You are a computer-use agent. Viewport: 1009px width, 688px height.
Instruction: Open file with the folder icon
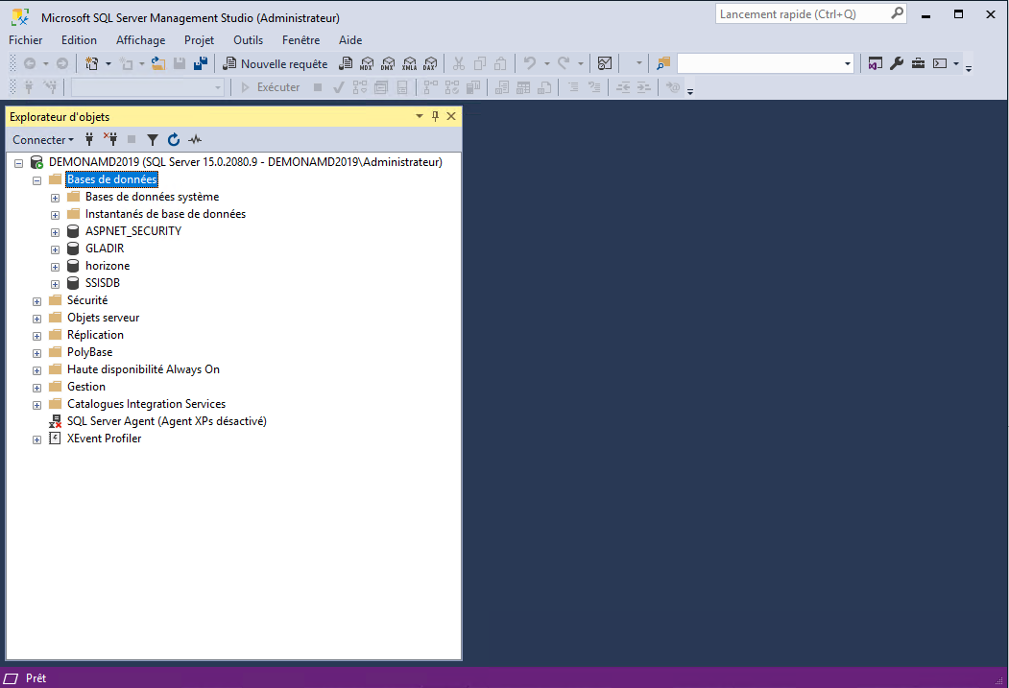tap(158, 63)
